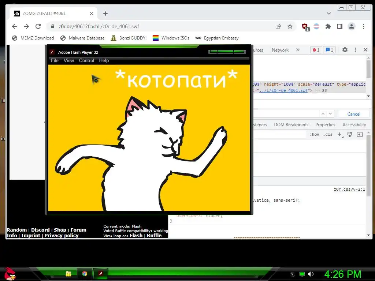Go back with Chrome's back arrow
Viewport: 375px width, 281px height.
click(15, 26)
